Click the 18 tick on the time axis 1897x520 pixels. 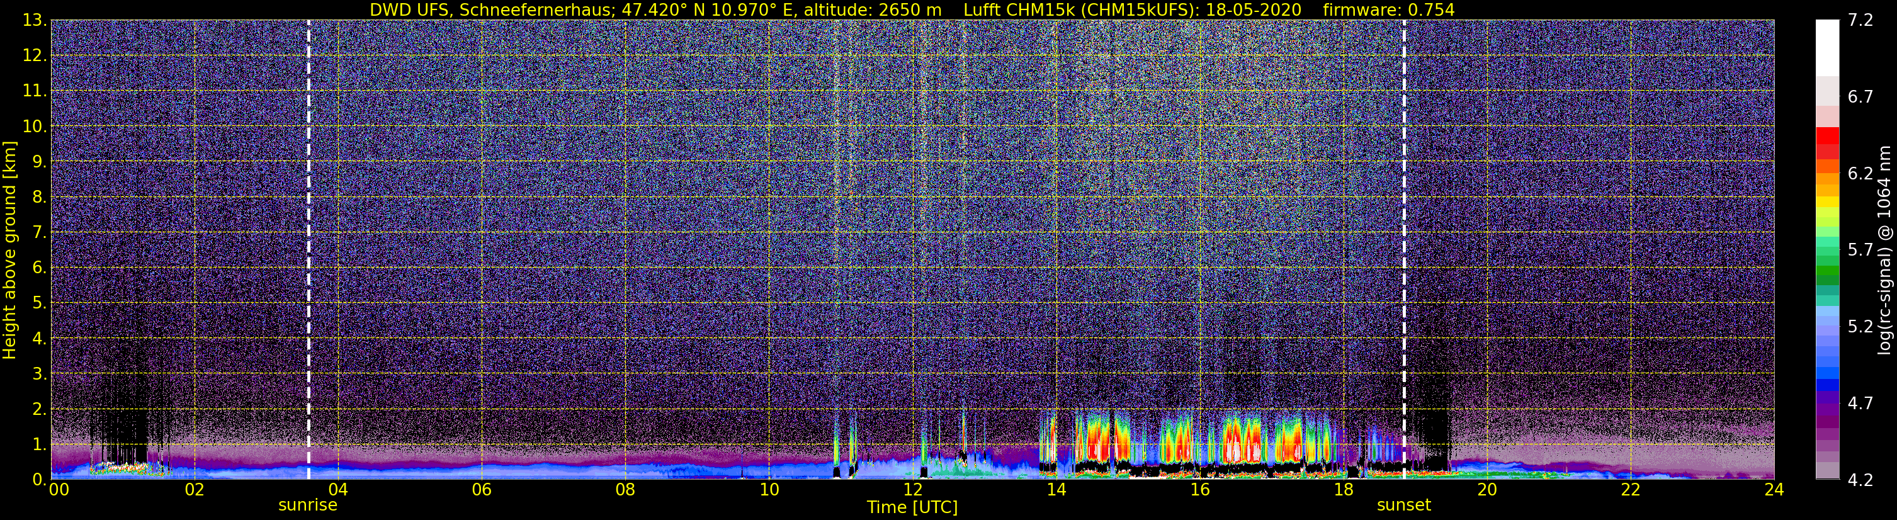point(1343,490)
